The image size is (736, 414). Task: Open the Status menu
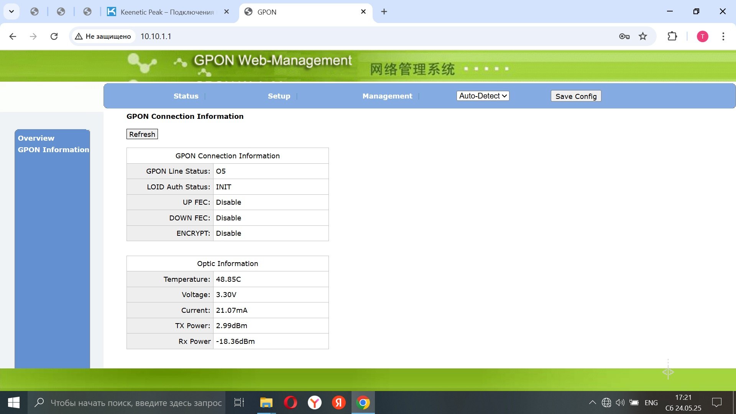(186, 96)
